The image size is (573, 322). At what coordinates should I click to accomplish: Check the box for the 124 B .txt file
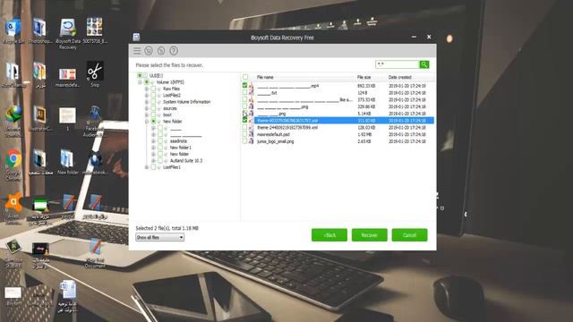pyautogui.click(x=244, y=93)
